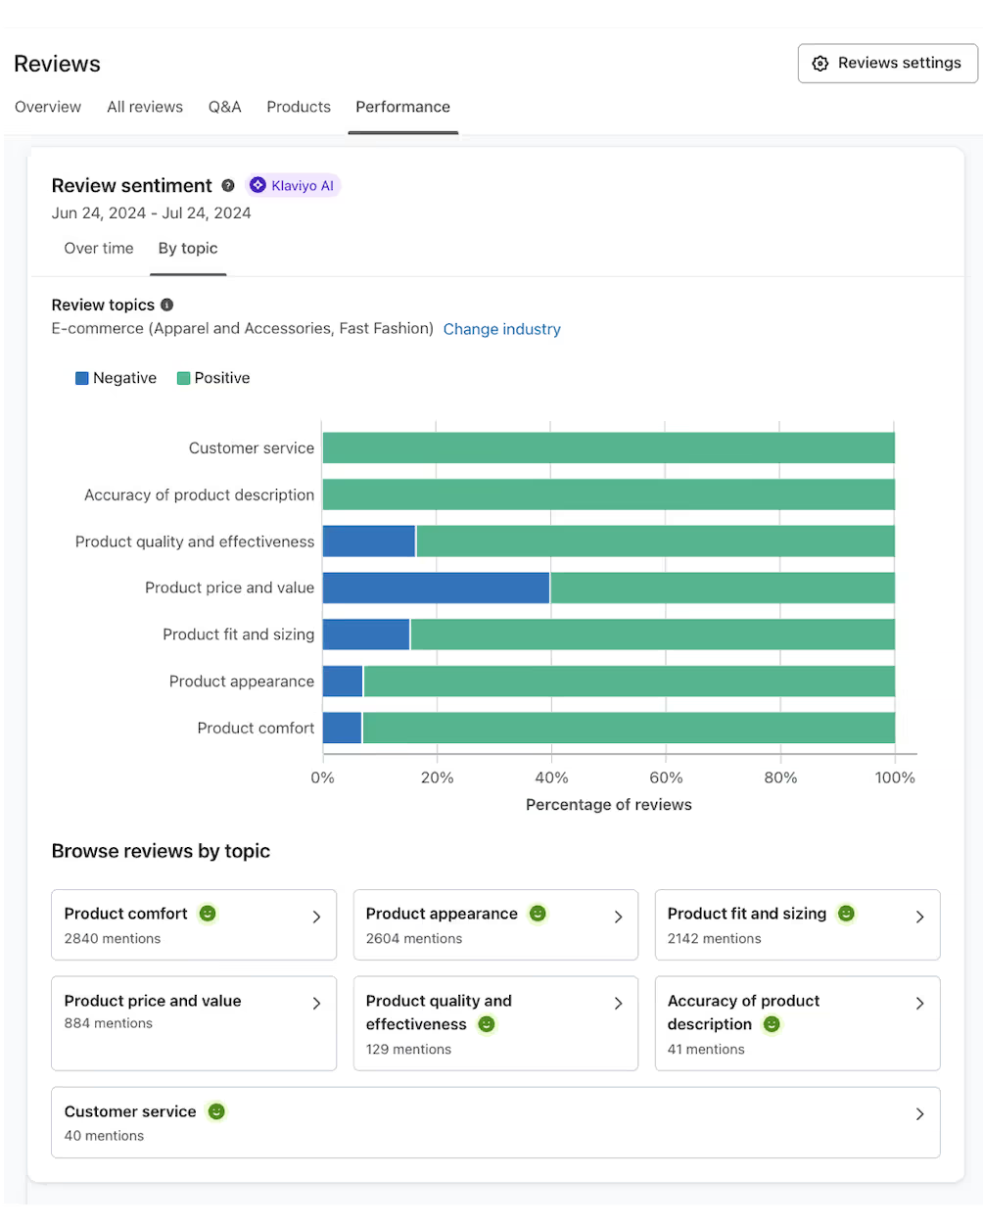Viewport: 983px width, 1224px height.
Task: Toggle the Positive legend series
Action: (212, 378)
